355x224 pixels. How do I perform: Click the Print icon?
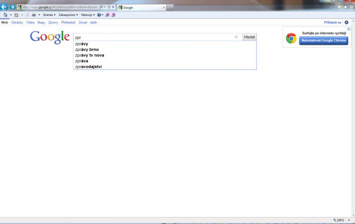(x=33, y=15)
